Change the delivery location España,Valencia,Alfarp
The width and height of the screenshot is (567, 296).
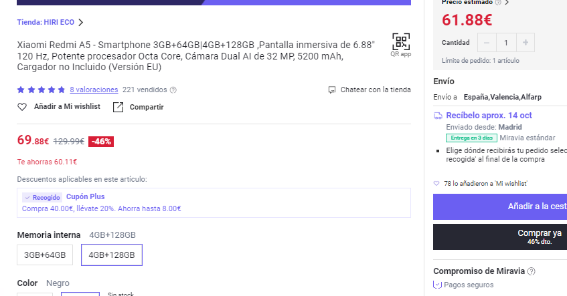[x=502, y=97]
